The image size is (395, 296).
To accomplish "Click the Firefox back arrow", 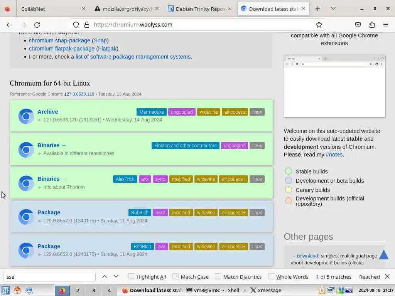I will [9, 25].
